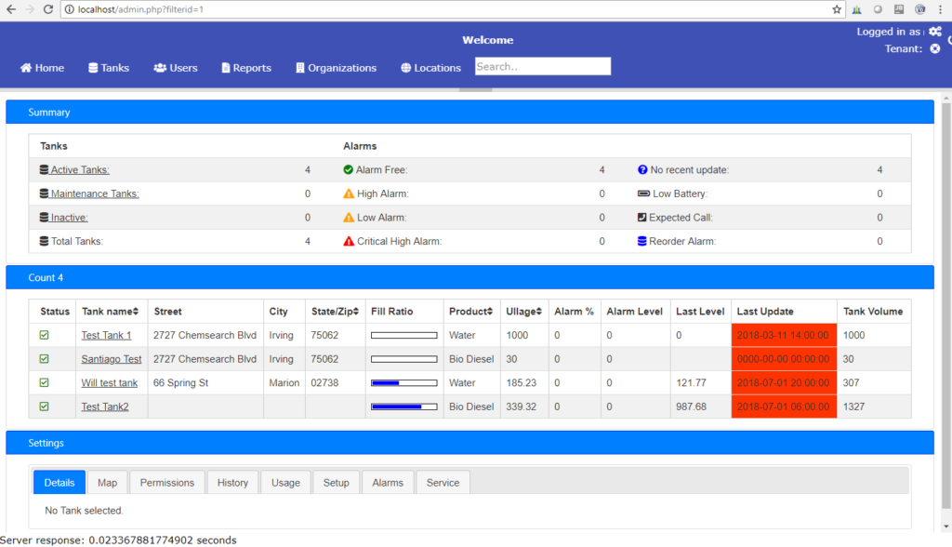
Task: Click the Home house icon
Action: coord(25,68)
